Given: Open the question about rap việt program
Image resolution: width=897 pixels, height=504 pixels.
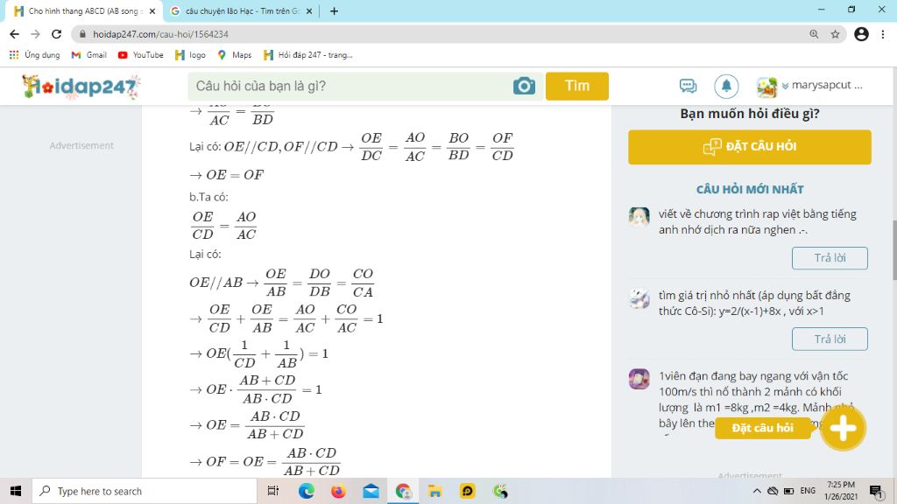Looking at the screenshot, I should click(x=757, y=221).
